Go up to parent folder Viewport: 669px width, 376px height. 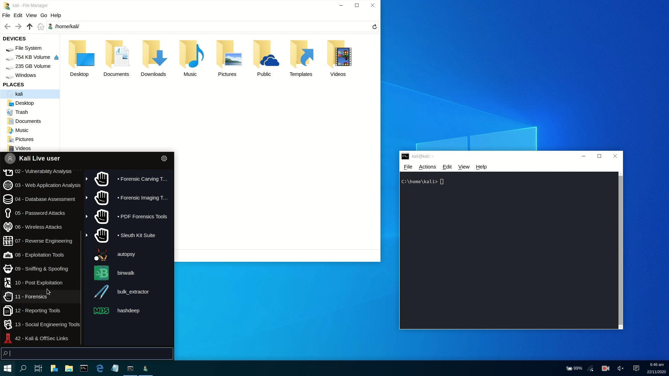coord(30,26)
